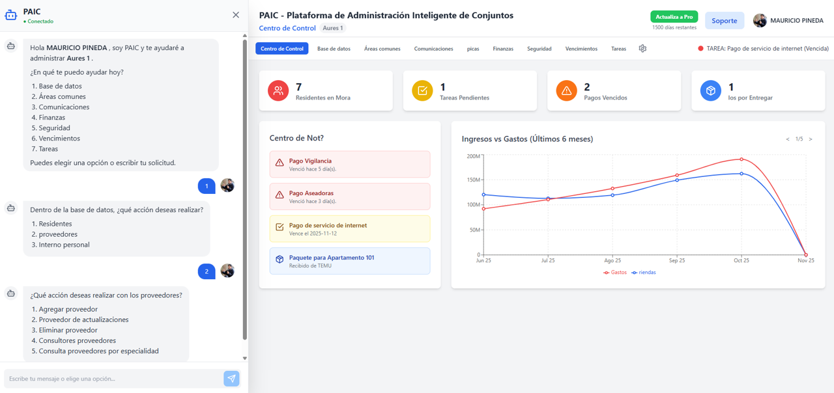Go to previous chart with left arrow
Viewport: 834px width, 393px height.
pyautogui.click(x=788, y=139)
